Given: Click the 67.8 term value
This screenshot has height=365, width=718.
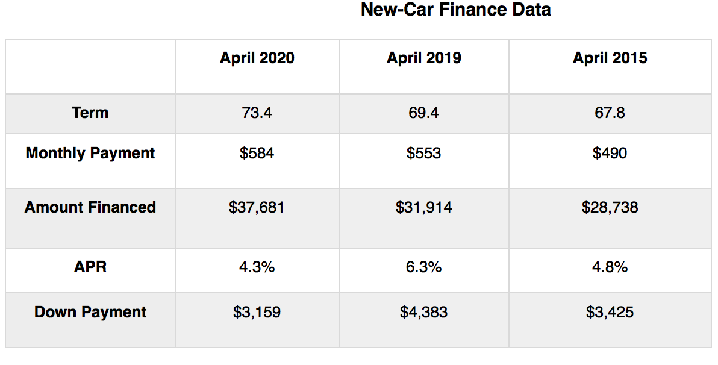Looking at the screenshot, I should pos(610,113).
